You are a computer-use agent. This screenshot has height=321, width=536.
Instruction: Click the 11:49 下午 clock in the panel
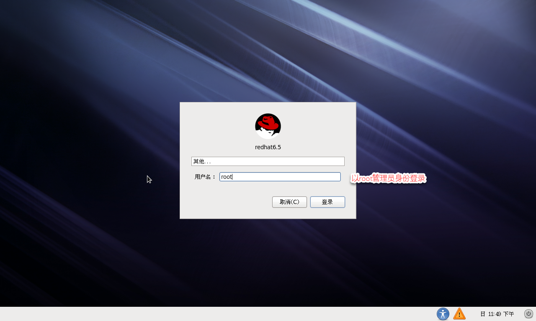pyautogui.click(x=497, y=314)
